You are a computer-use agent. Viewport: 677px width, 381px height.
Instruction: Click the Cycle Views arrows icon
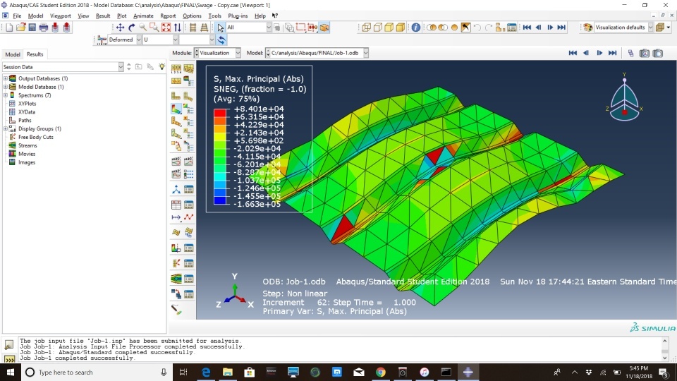point(178,28)
